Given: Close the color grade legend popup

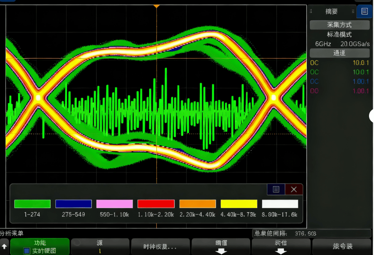Looking at the screenshot, I should coord(294,189).
